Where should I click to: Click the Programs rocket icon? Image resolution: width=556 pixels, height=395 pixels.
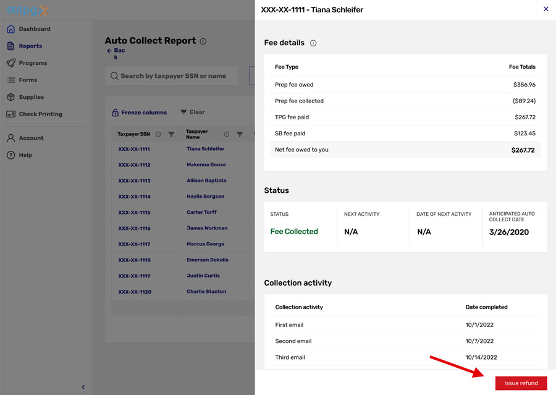click(x=11, y=62)
